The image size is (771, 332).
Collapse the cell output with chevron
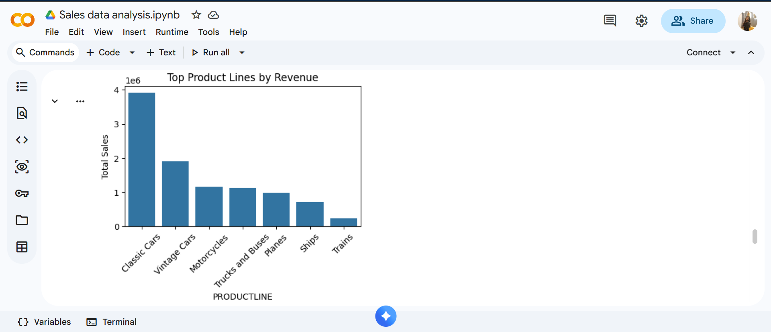click(55, 101)
